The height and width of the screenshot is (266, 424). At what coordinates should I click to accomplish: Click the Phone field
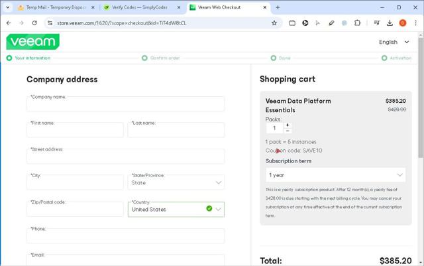point(125,235)
